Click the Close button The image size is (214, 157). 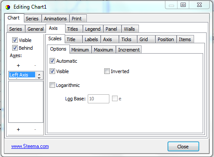(x=183, y=147)
